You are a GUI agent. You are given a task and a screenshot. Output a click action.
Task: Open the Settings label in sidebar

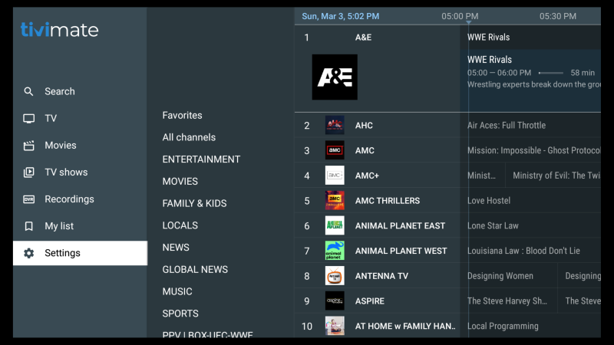pos(62,253)
